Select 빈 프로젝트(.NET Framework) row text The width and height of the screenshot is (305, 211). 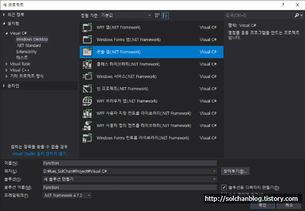[x=123, y=89]
